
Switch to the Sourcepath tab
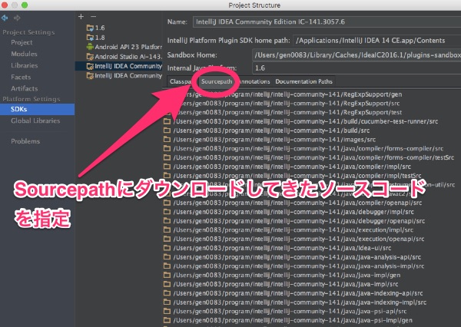coord(217,81)
